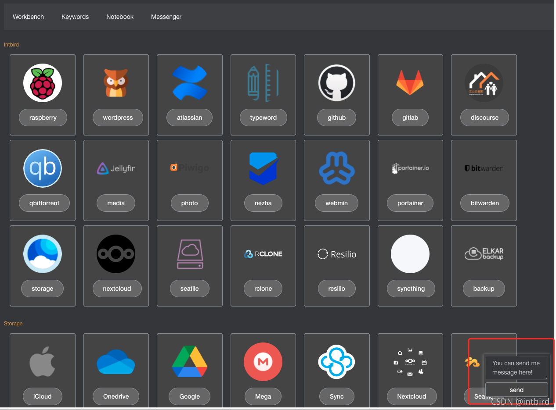The width and height of the screenshot is (556, 410).
Task: Click the storage label button
Action: point(43,289)
